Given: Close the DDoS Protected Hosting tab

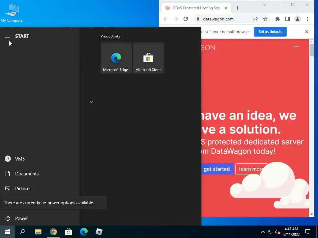Looking at the screenshot, I should [x=226, y=8].
